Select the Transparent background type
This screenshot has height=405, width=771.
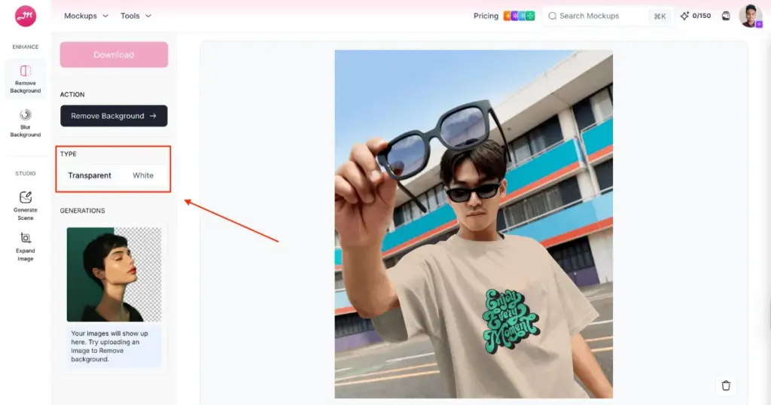click(x=90, y=175)
